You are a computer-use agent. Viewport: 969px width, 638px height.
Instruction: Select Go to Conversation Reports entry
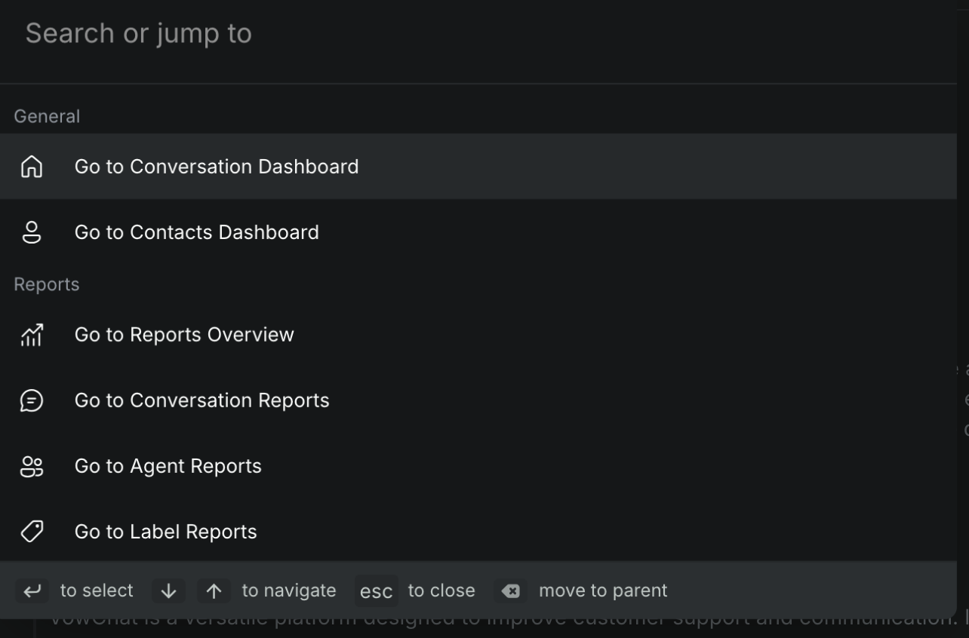pos(201,400)
